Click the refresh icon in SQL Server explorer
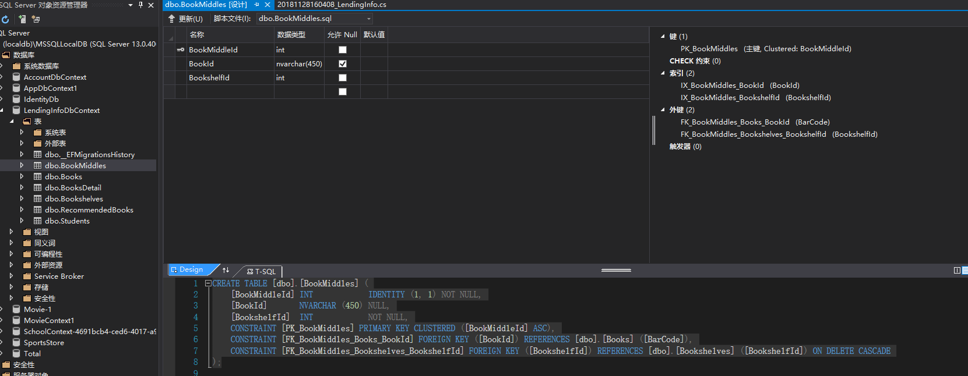This screenshot has width=968, height=376. pyautogui.click(x=5, y=19)
